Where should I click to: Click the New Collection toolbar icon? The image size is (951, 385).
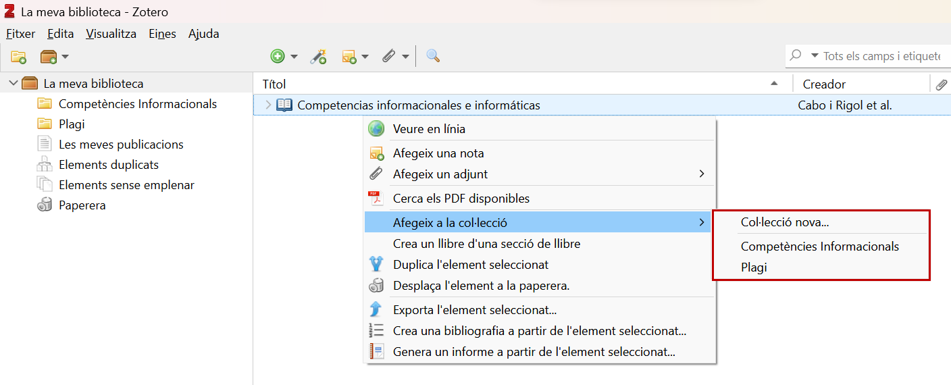click(18, 57)
